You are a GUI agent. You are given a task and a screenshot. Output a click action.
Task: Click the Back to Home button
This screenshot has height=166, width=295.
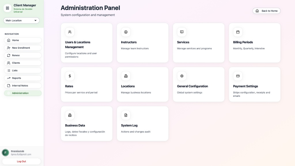[x=266, y=11]
